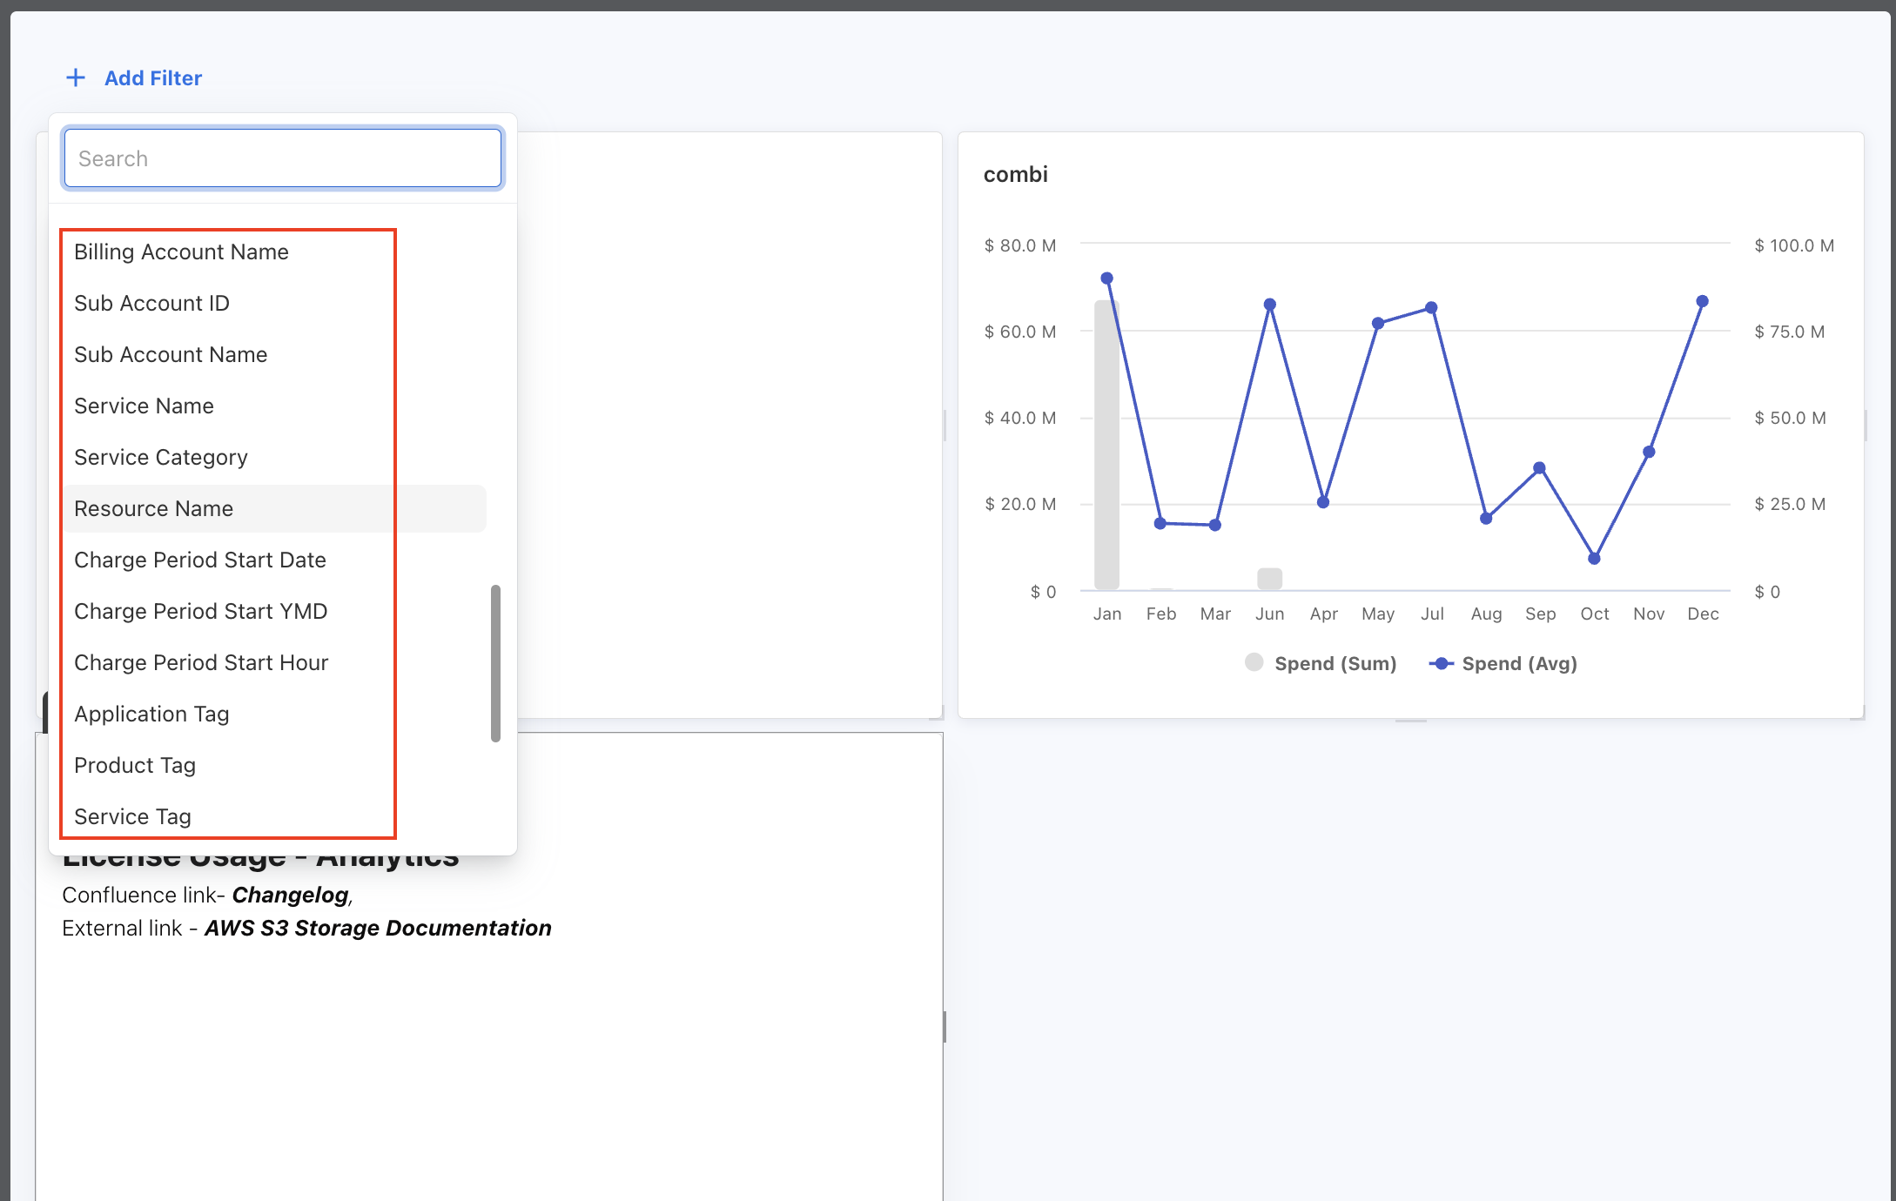Click the January data point on the chart
This screenshot has width=1896, height=1201.
[x=1107, y=278]
